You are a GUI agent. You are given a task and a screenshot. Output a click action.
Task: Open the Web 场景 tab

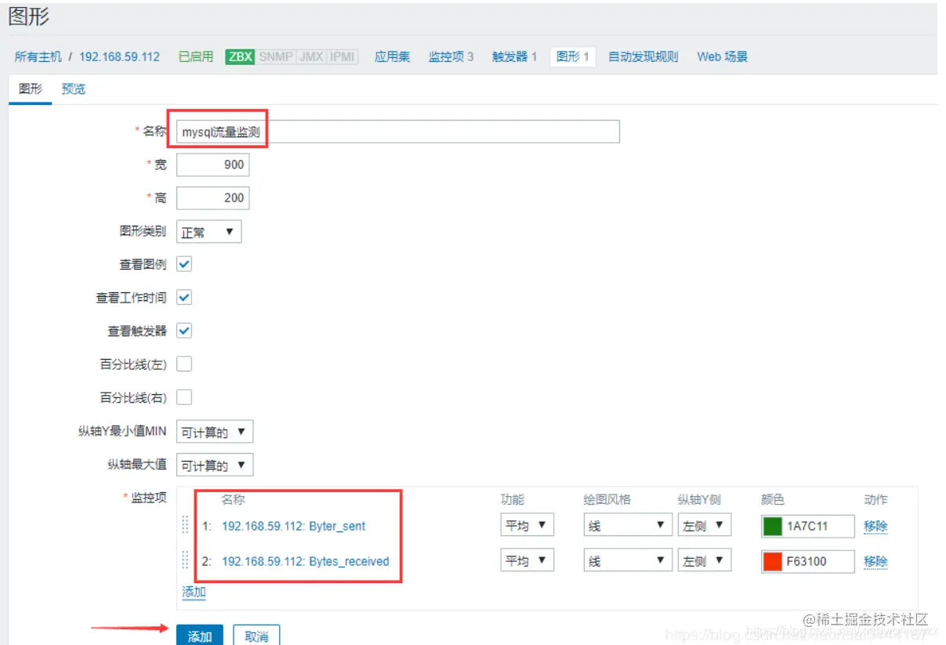click(x=723, y=56)
